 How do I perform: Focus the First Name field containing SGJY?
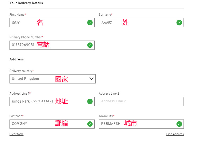tap(52, 23)
